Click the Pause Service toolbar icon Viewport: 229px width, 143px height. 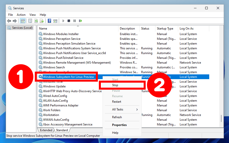[75, 21]
